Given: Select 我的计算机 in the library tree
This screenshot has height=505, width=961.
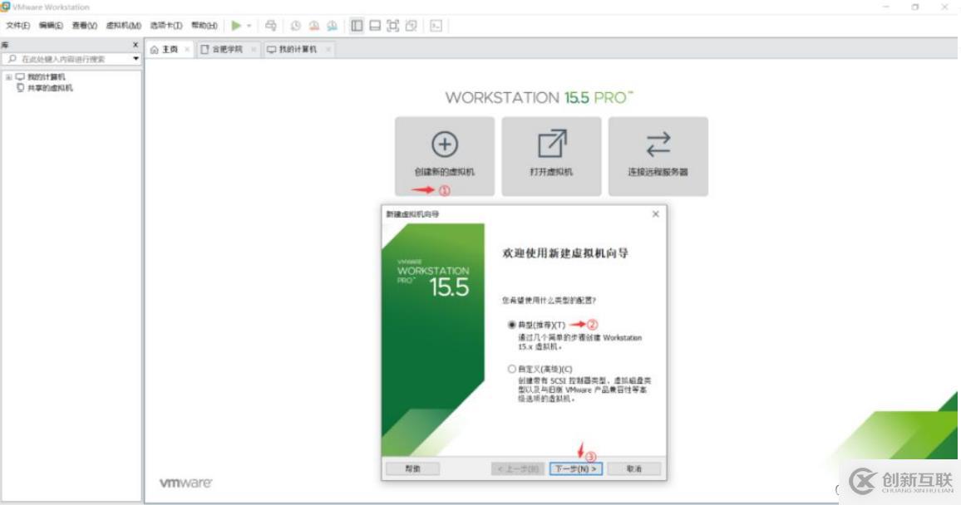Looking at the screenshot, I should (46, 77).
